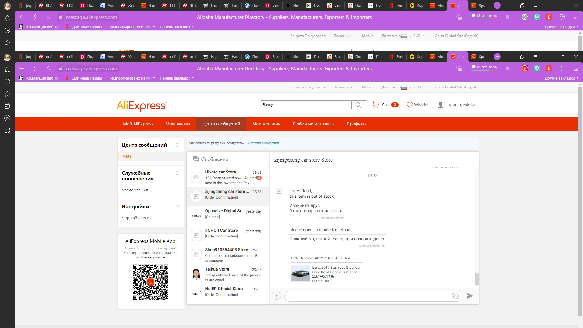Open the Мои заказы tab
The image size is (583, 328).
pos(178,124)
